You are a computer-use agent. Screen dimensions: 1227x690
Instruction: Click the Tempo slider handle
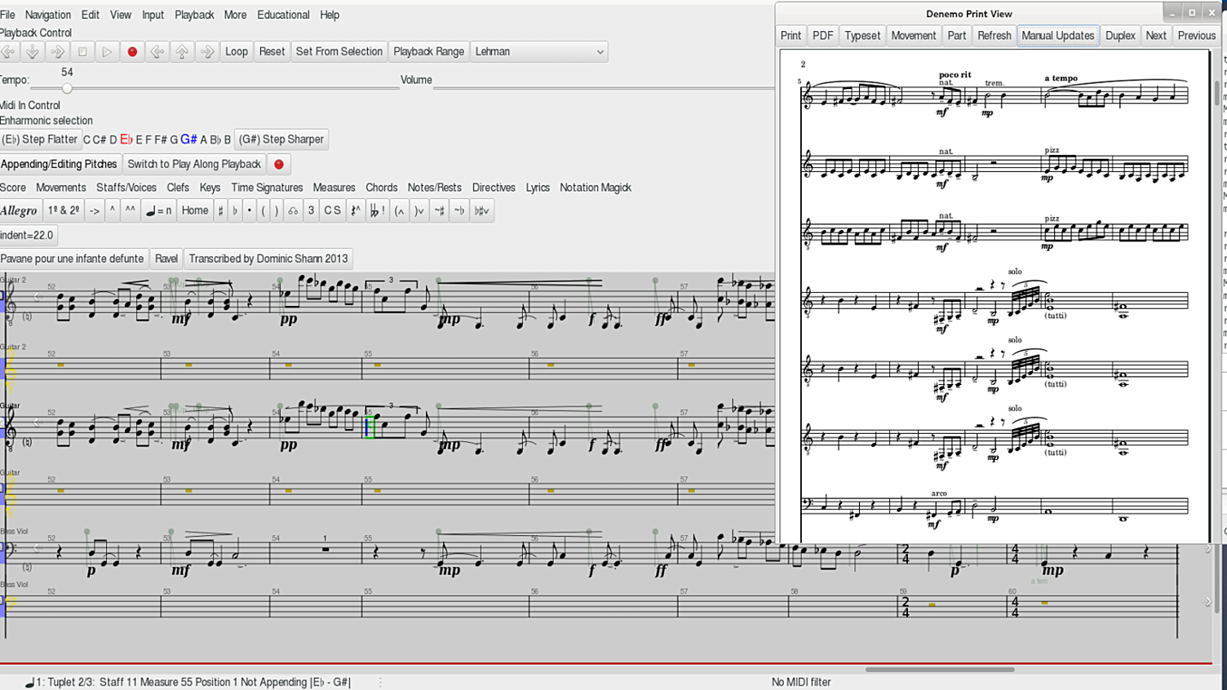(67, 88)
